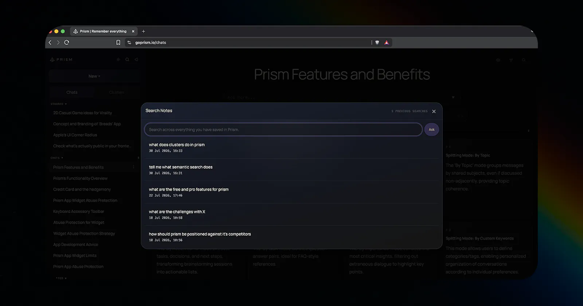This screenshot has width=583, height=306.
Task: Collapse the STARRED section
Action: pyautogui.click(x=59, y=104)
